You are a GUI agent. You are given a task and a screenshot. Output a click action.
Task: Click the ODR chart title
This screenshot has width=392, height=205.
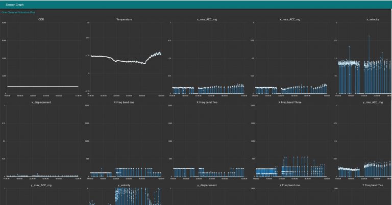point(41,19)
